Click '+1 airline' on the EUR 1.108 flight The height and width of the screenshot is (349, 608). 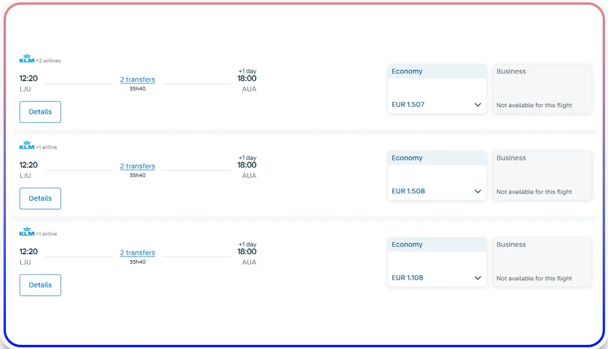point(46,233)
